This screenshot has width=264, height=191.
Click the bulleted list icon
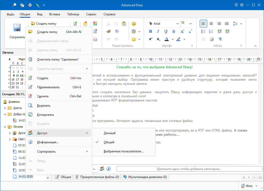point(203,31)
